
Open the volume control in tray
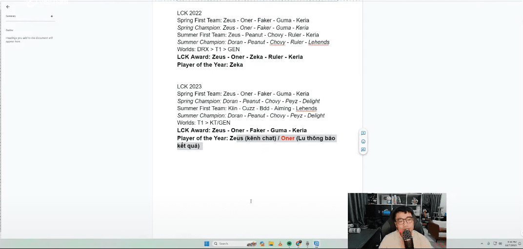(500, 244)
